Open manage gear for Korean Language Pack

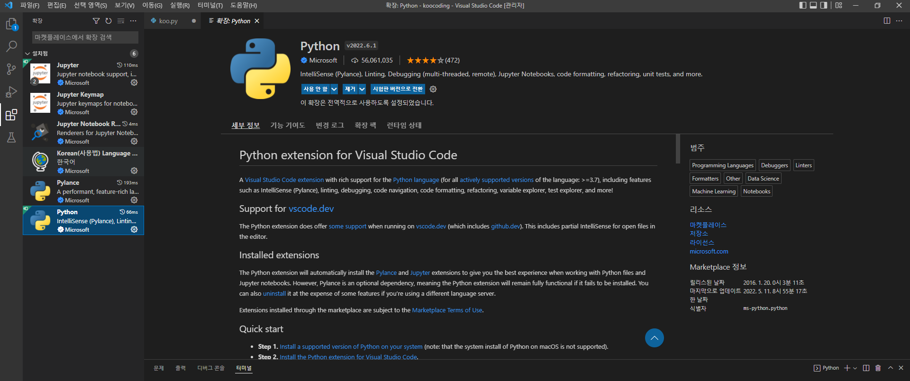pyautogui.click(x=134, y=171)
